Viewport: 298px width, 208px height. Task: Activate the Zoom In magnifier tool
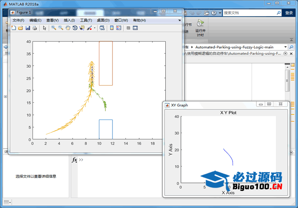54,28
